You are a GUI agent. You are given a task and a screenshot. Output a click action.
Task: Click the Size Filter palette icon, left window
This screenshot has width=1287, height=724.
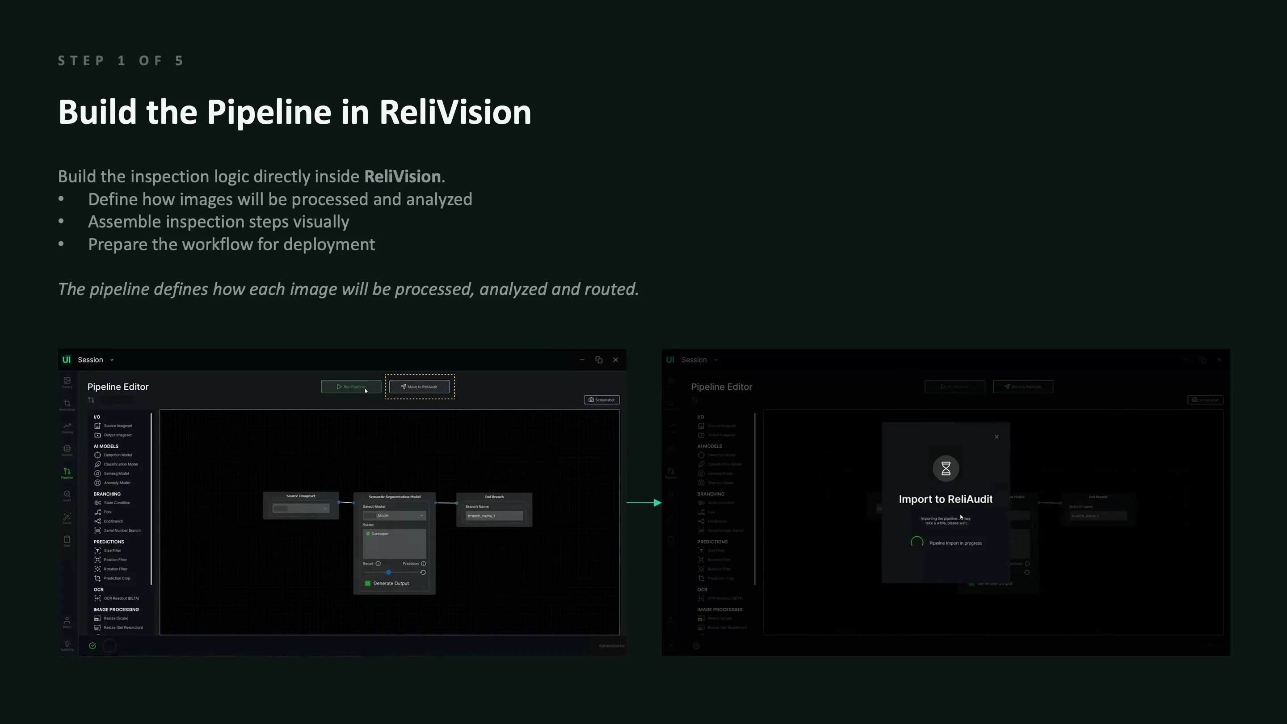tap(97, 551)
